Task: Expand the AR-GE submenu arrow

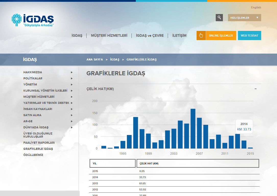Action: pyautogui.click(x=72, y=121)
